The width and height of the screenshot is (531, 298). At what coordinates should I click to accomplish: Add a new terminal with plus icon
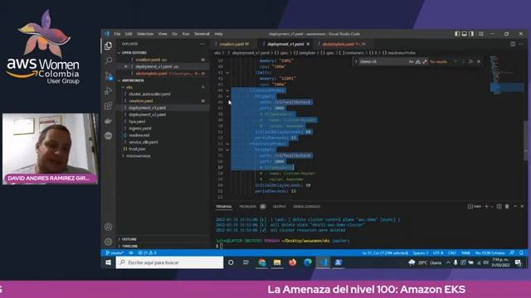(487, 206)
